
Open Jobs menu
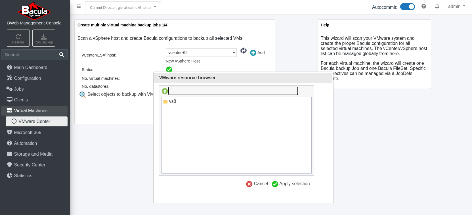click(x=34, y=89)
